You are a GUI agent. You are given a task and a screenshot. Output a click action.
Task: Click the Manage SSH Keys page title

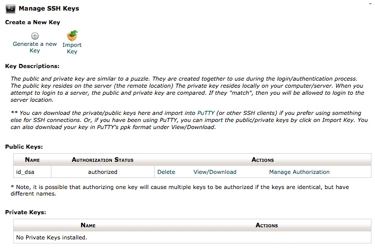[49, 9]
